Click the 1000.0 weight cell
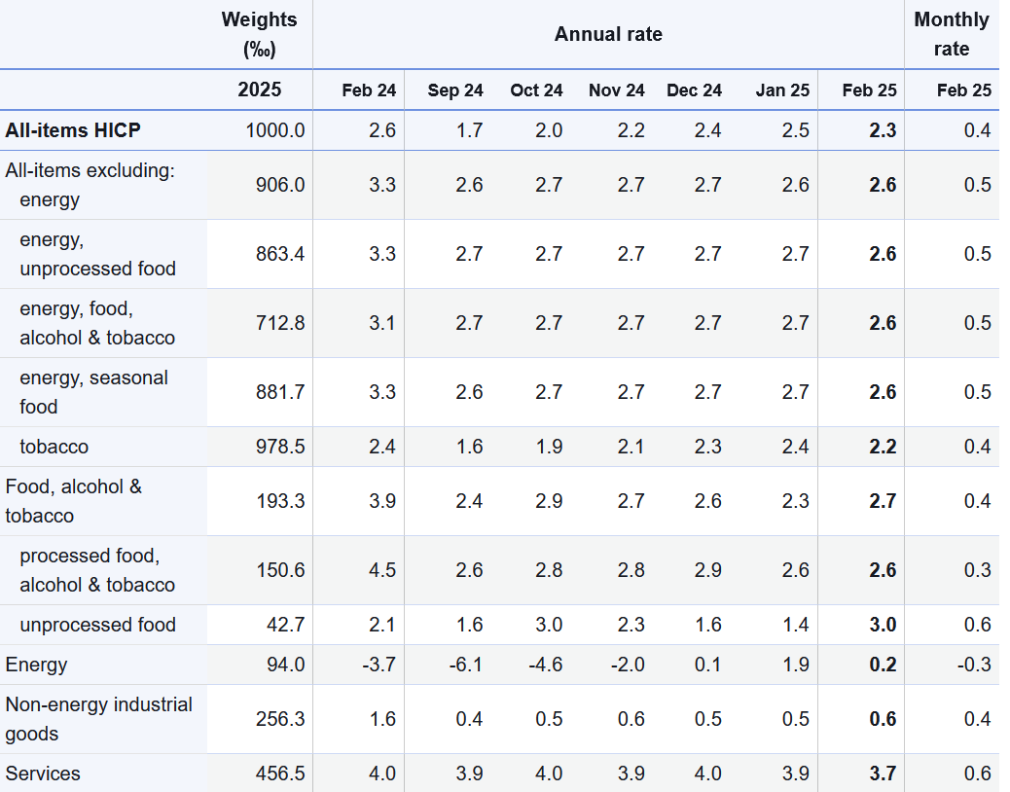The width and height of the screenshot is (1010, 792). 276,130
